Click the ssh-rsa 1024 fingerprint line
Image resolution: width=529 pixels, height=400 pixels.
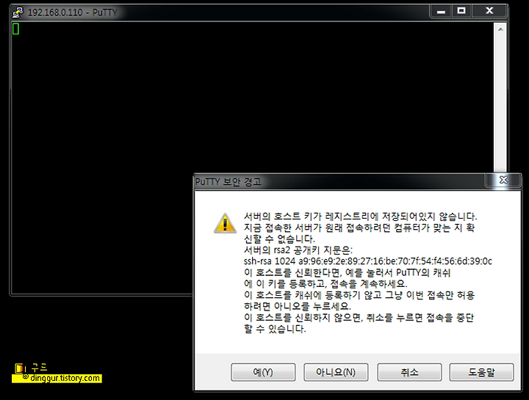click(368, 261)
